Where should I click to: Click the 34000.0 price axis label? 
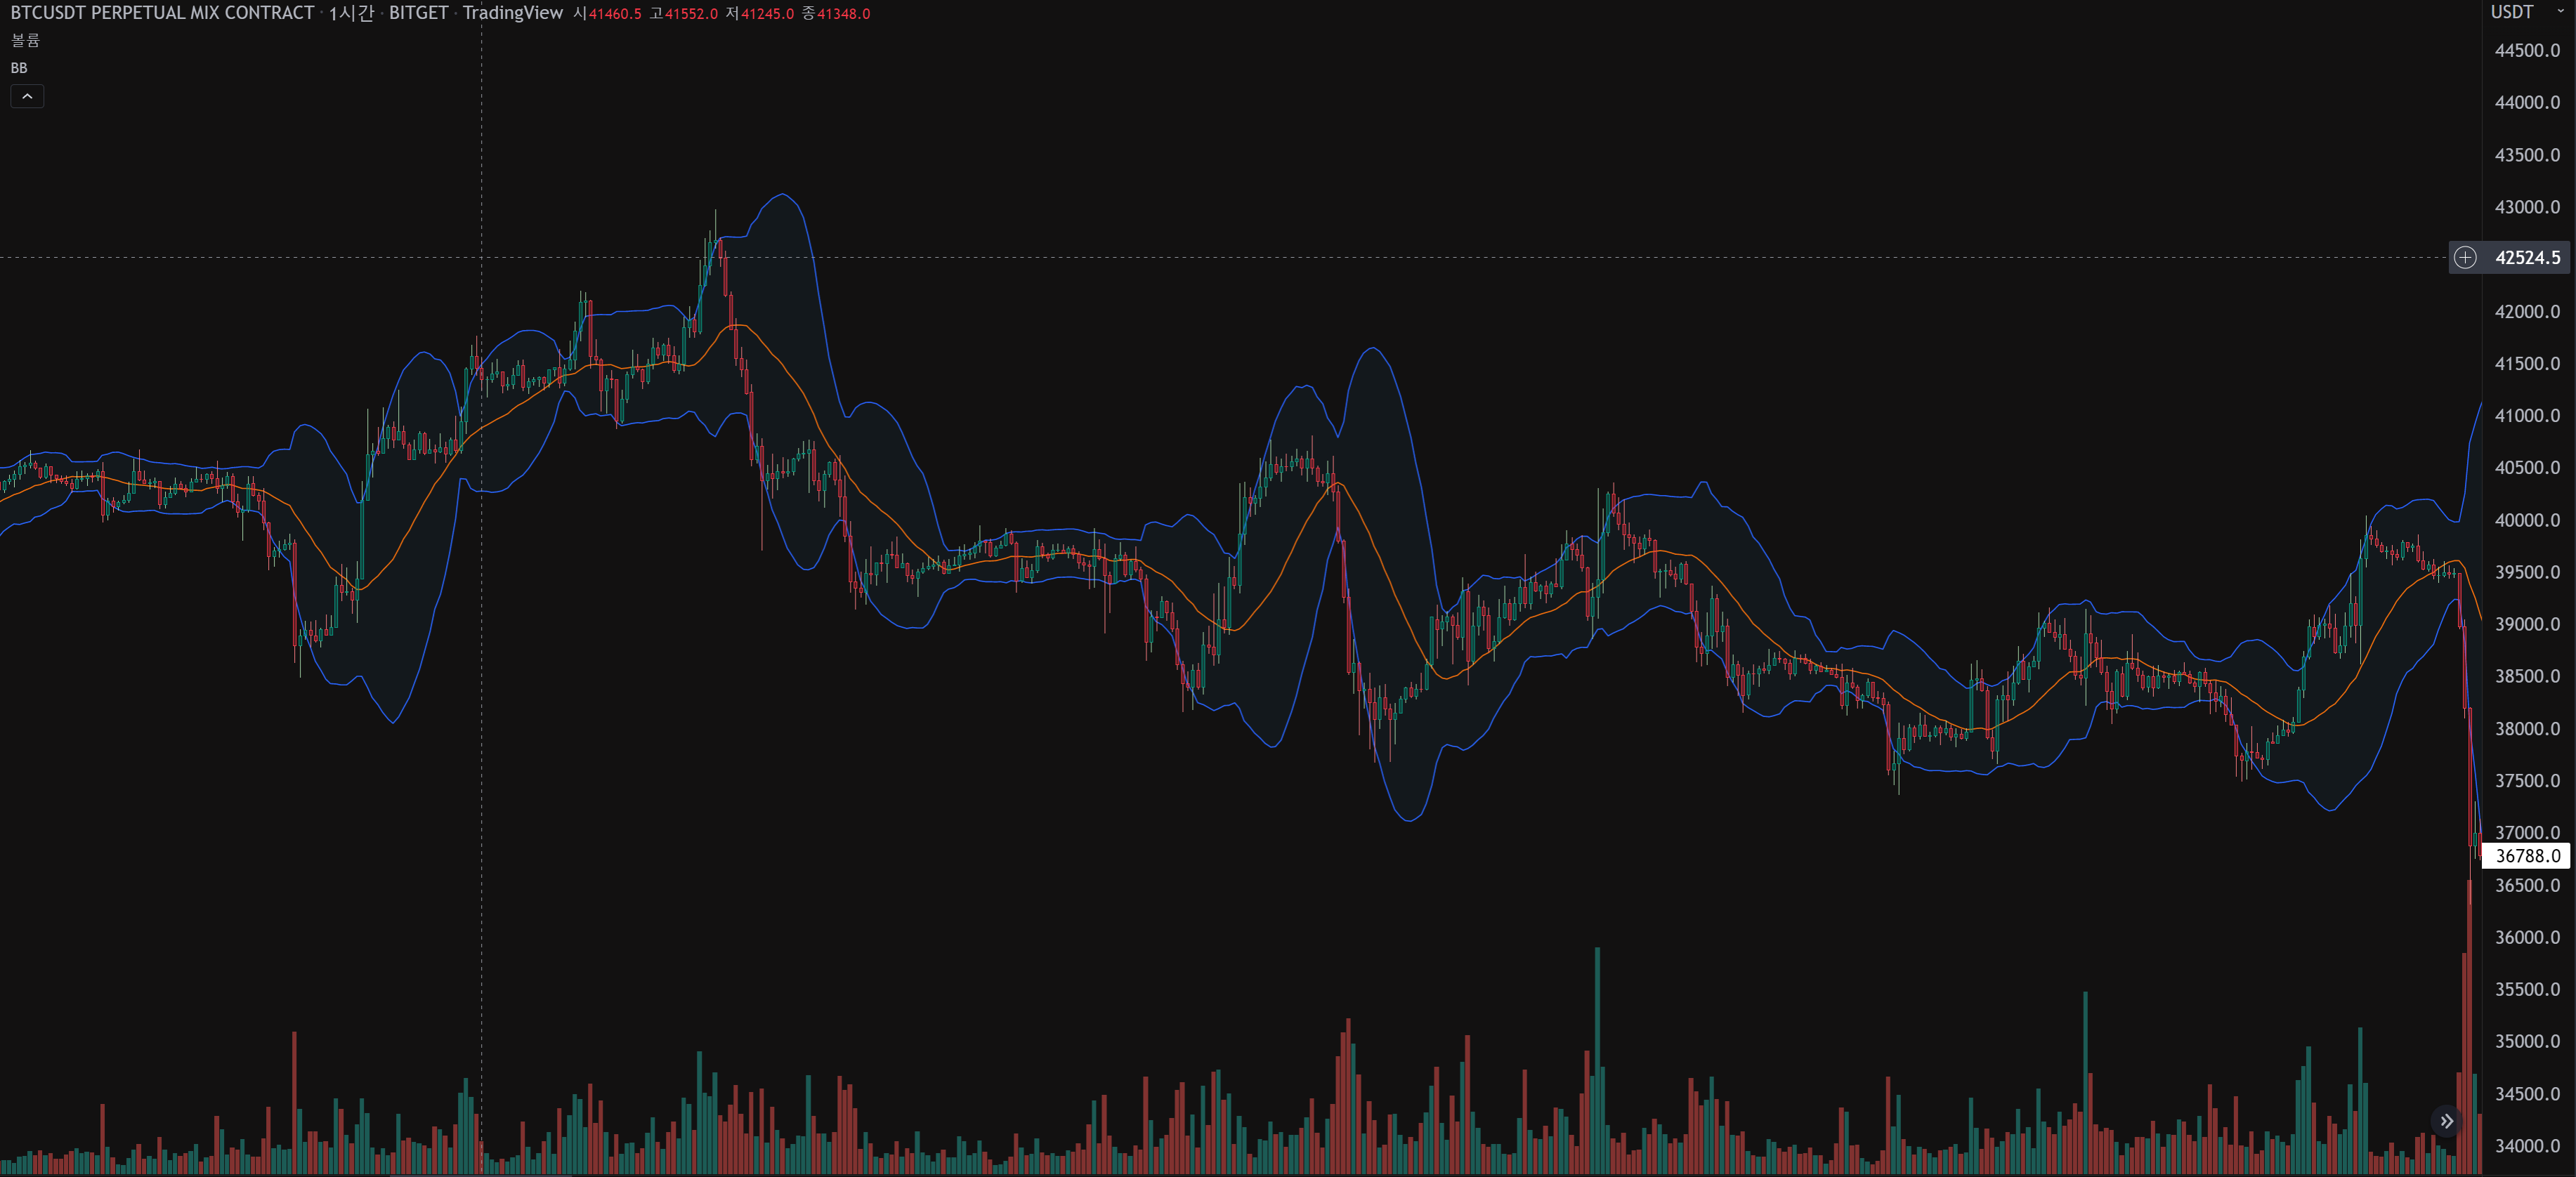pyautogui.click(x=2527, y=1146)
